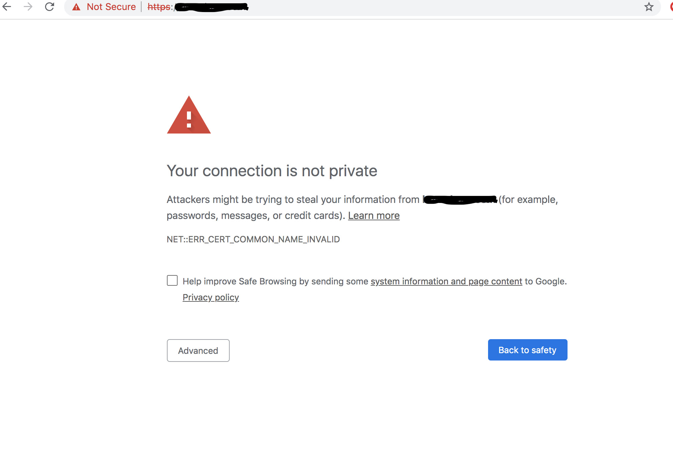Open the "Learn more" link
This screenshot has height=468, width=673.
pyautogui.click(x=374, y=216)
